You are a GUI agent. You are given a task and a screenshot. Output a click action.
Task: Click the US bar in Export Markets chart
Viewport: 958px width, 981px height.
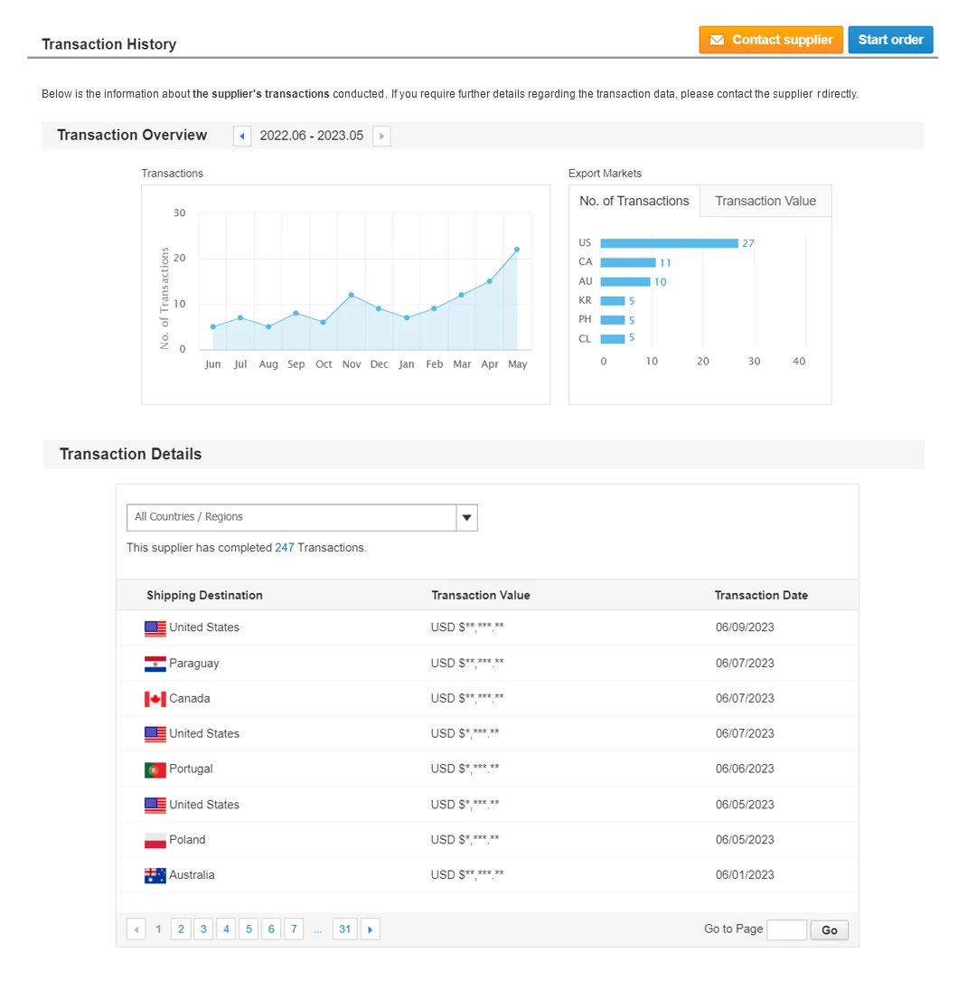click(669, 243)
